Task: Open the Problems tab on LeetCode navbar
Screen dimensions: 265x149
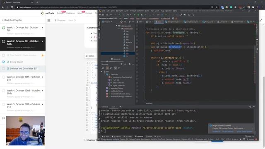Action: (x=70, y=13)
